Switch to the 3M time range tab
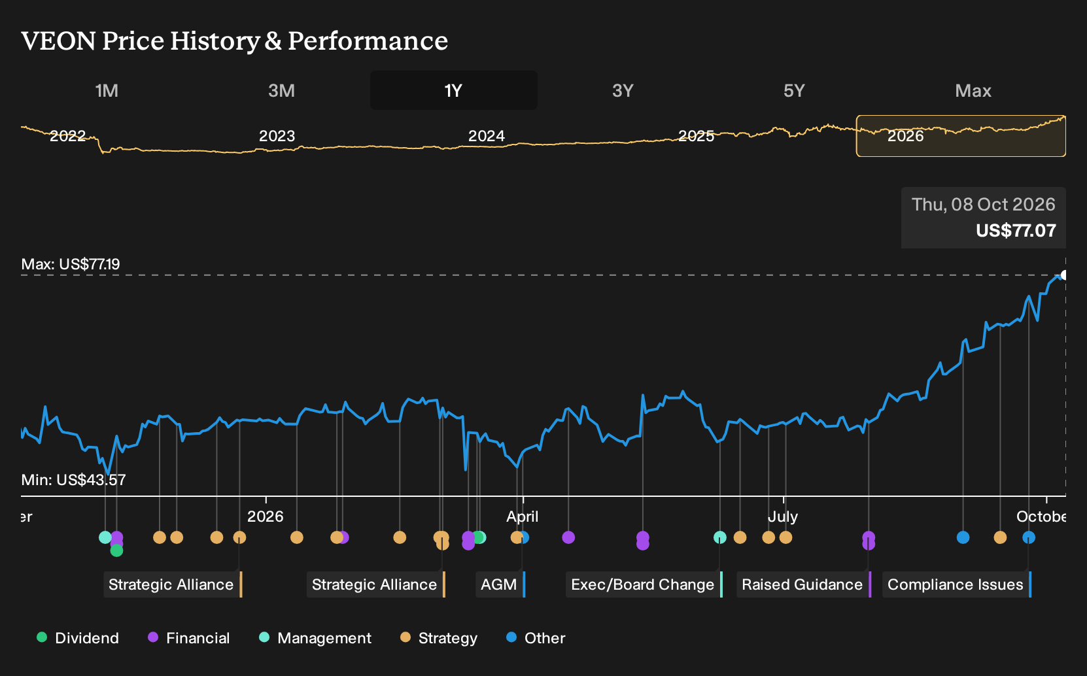This screenshot has width=1087, height=676. click(x=281, y=90)
